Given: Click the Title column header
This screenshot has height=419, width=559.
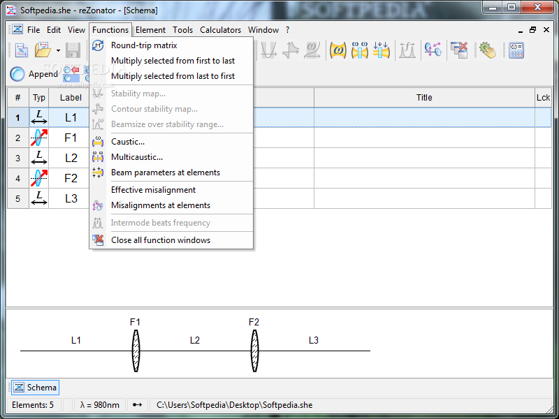Looking at the screenshot, I should pyautogui.click(x=424, y=97).
